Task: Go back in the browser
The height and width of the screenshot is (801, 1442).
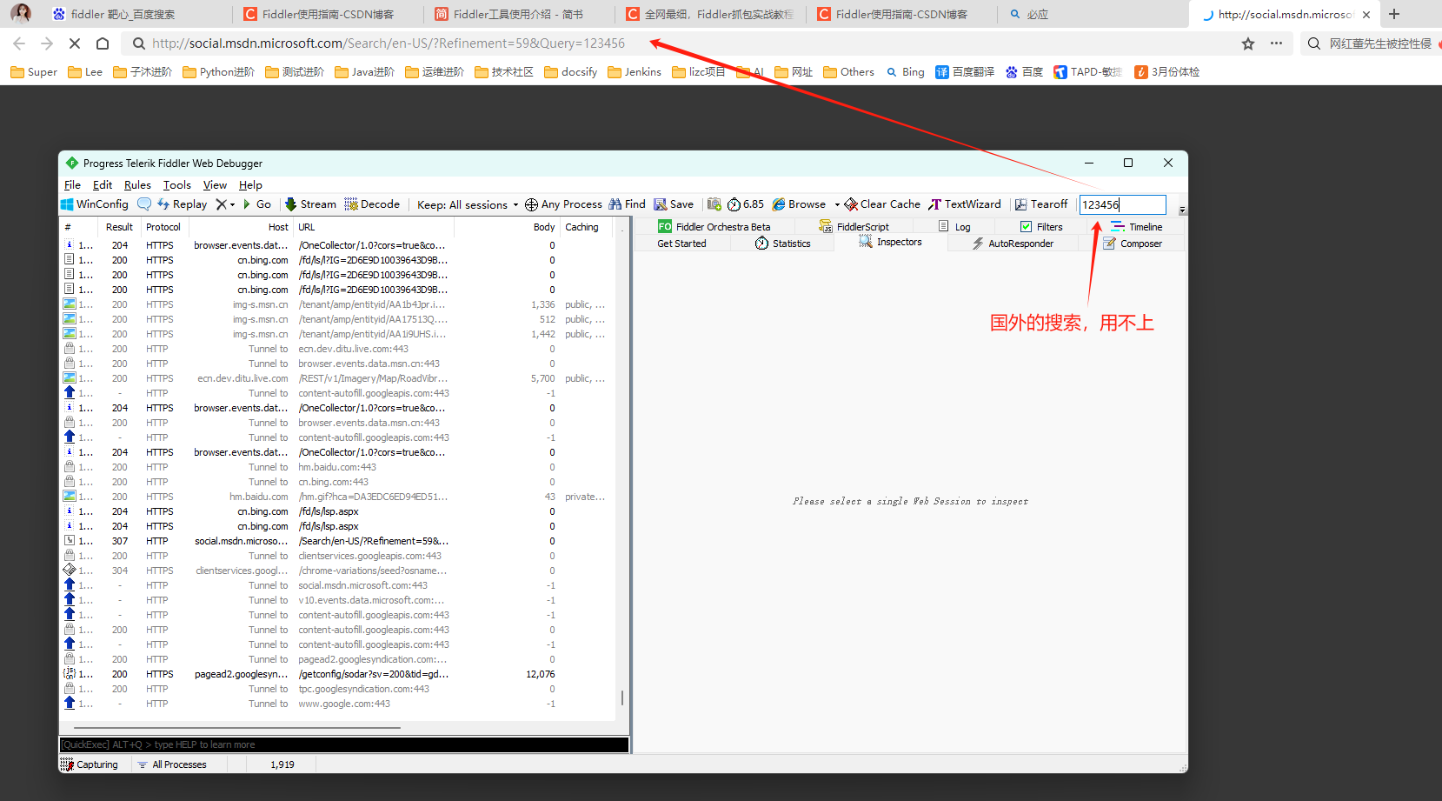Action: pyautogui.click(x=19, y=43)
